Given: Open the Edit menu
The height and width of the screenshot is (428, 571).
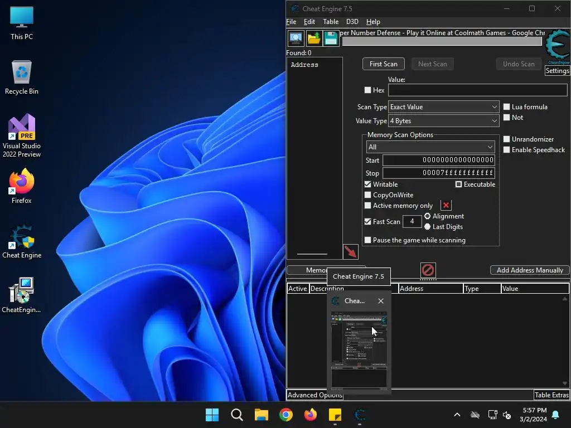Looking at the screenshot, I should (x=309, y=22).
